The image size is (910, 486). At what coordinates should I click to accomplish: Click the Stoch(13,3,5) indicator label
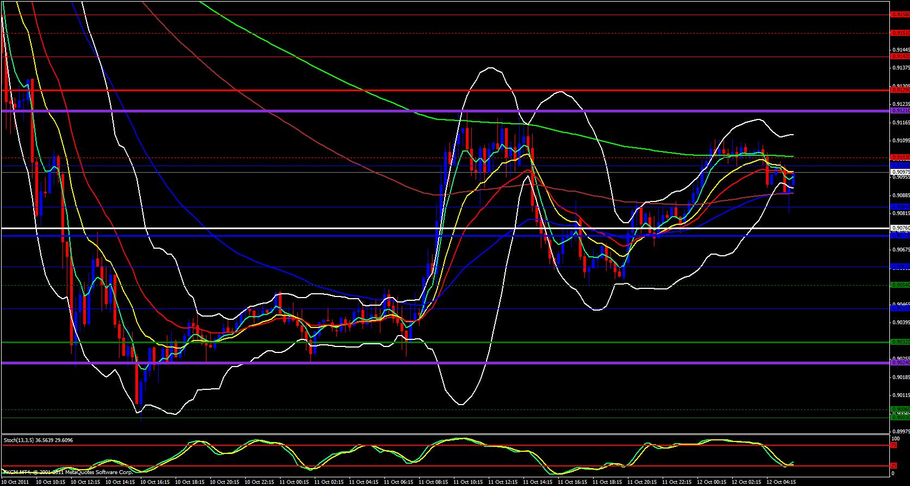coord(38,440)
